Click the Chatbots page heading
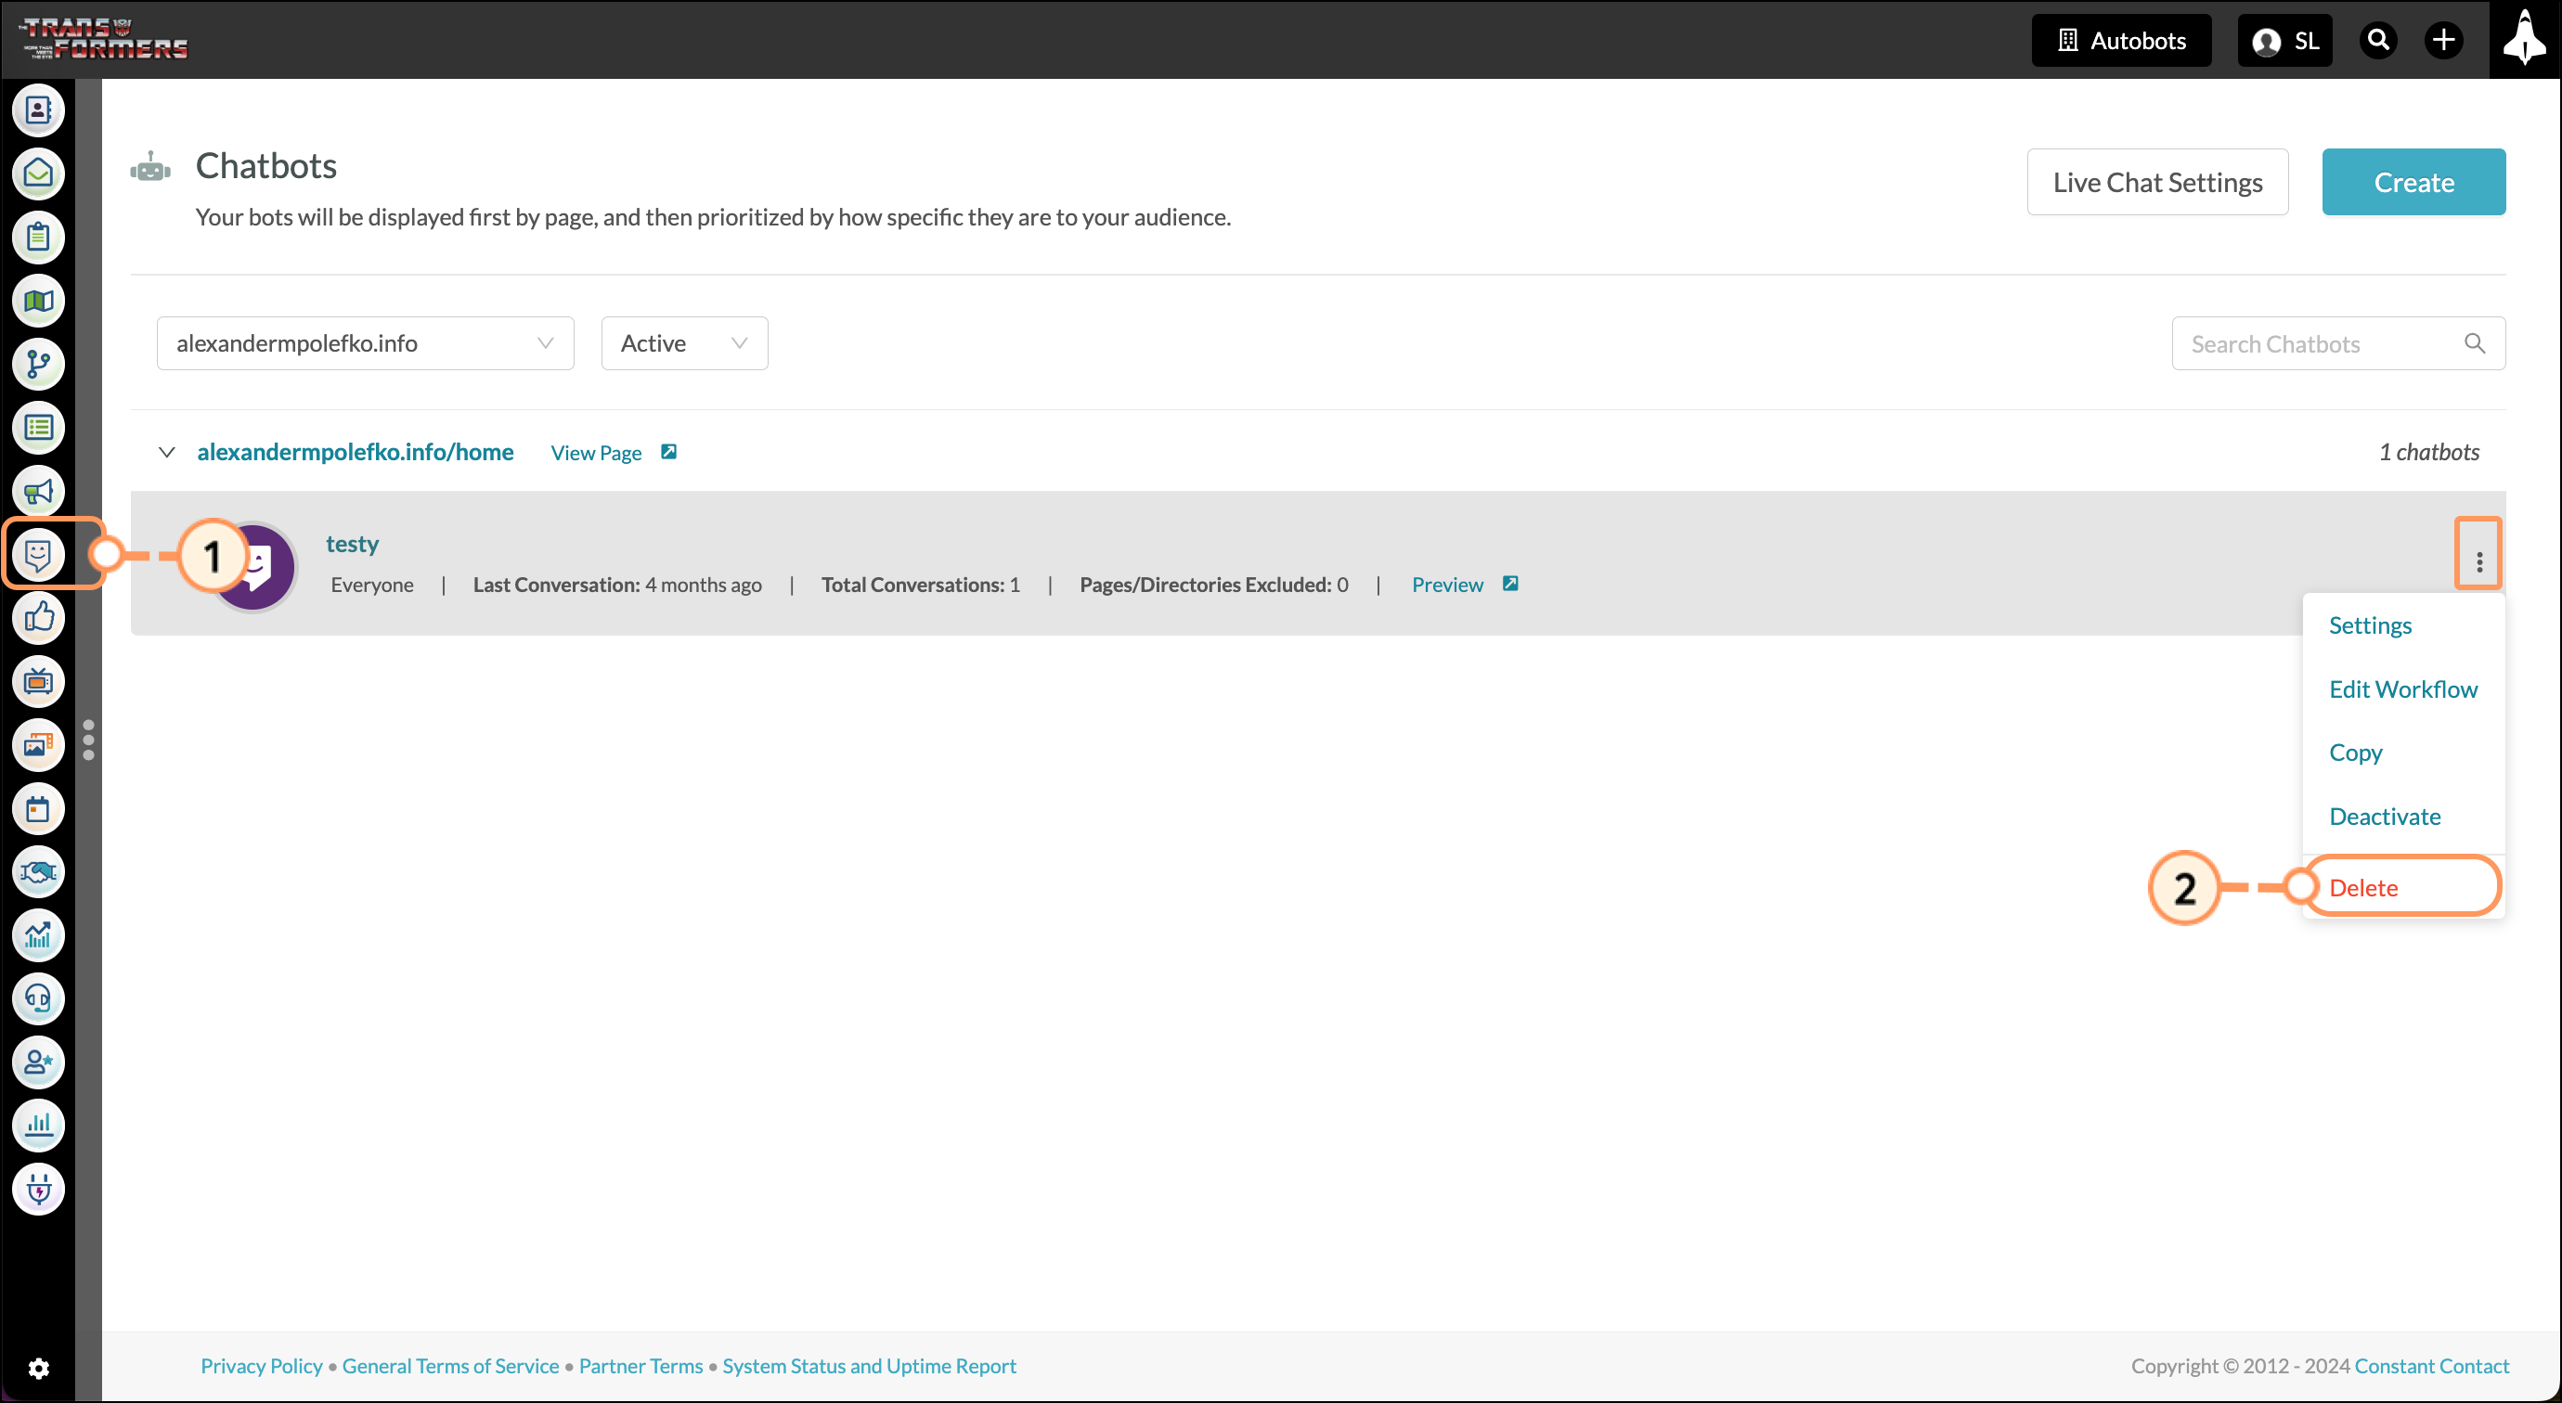This screenshot has height=1403, width=2562. click(x=265, y=166)
